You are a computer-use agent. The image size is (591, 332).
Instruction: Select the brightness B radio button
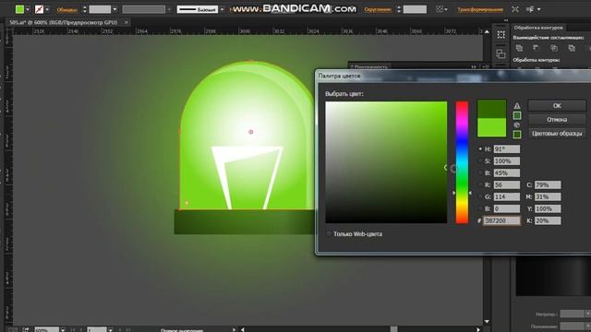[480, 173]
